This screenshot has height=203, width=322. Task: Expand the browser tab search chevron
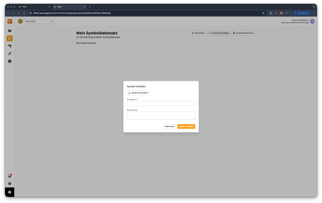click(x=314, y=7)
